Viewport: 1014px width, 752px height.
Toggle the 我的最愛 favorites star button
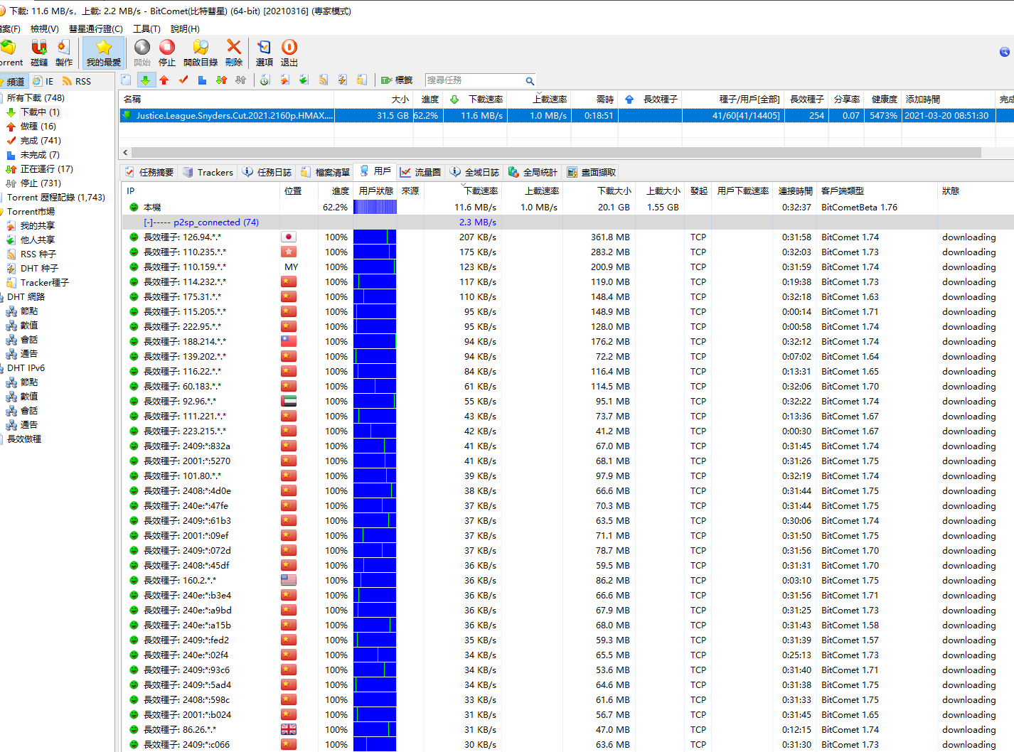click(104, 53)
